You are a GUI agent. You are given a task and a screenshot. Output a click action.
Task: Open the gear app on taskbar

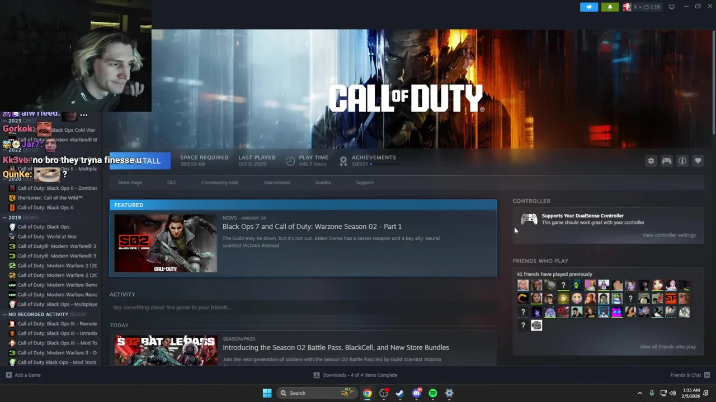449,393
